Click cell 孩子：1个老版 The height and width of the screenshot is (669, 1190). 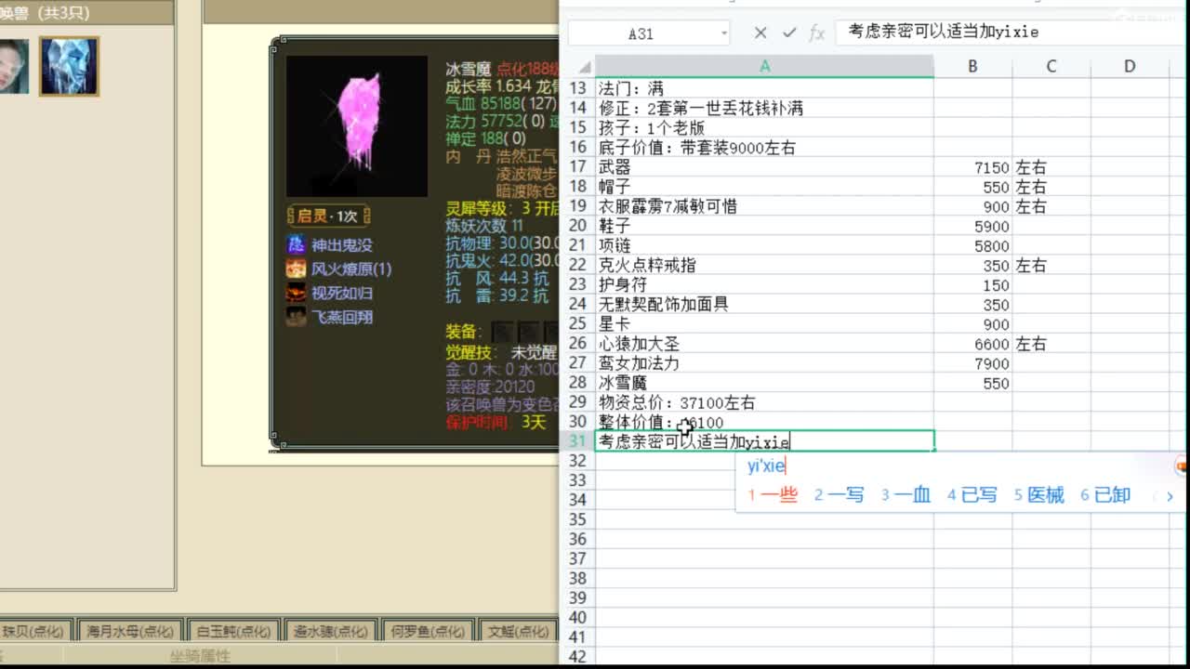click(x=764, y=128)
